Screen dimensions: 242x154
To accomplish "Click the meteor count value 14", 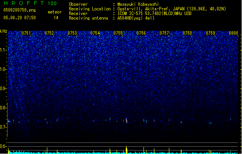I will coord(56,18).
